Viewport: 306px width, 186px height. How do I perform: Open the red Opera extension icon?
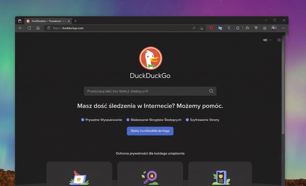point(211,28)
